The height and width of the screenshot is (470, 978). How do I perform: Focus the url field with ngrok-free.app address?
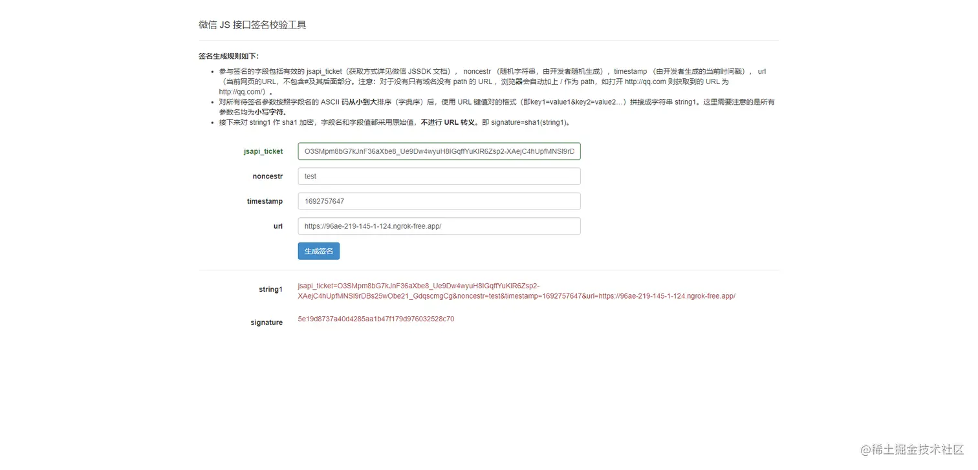click(439, 226)
